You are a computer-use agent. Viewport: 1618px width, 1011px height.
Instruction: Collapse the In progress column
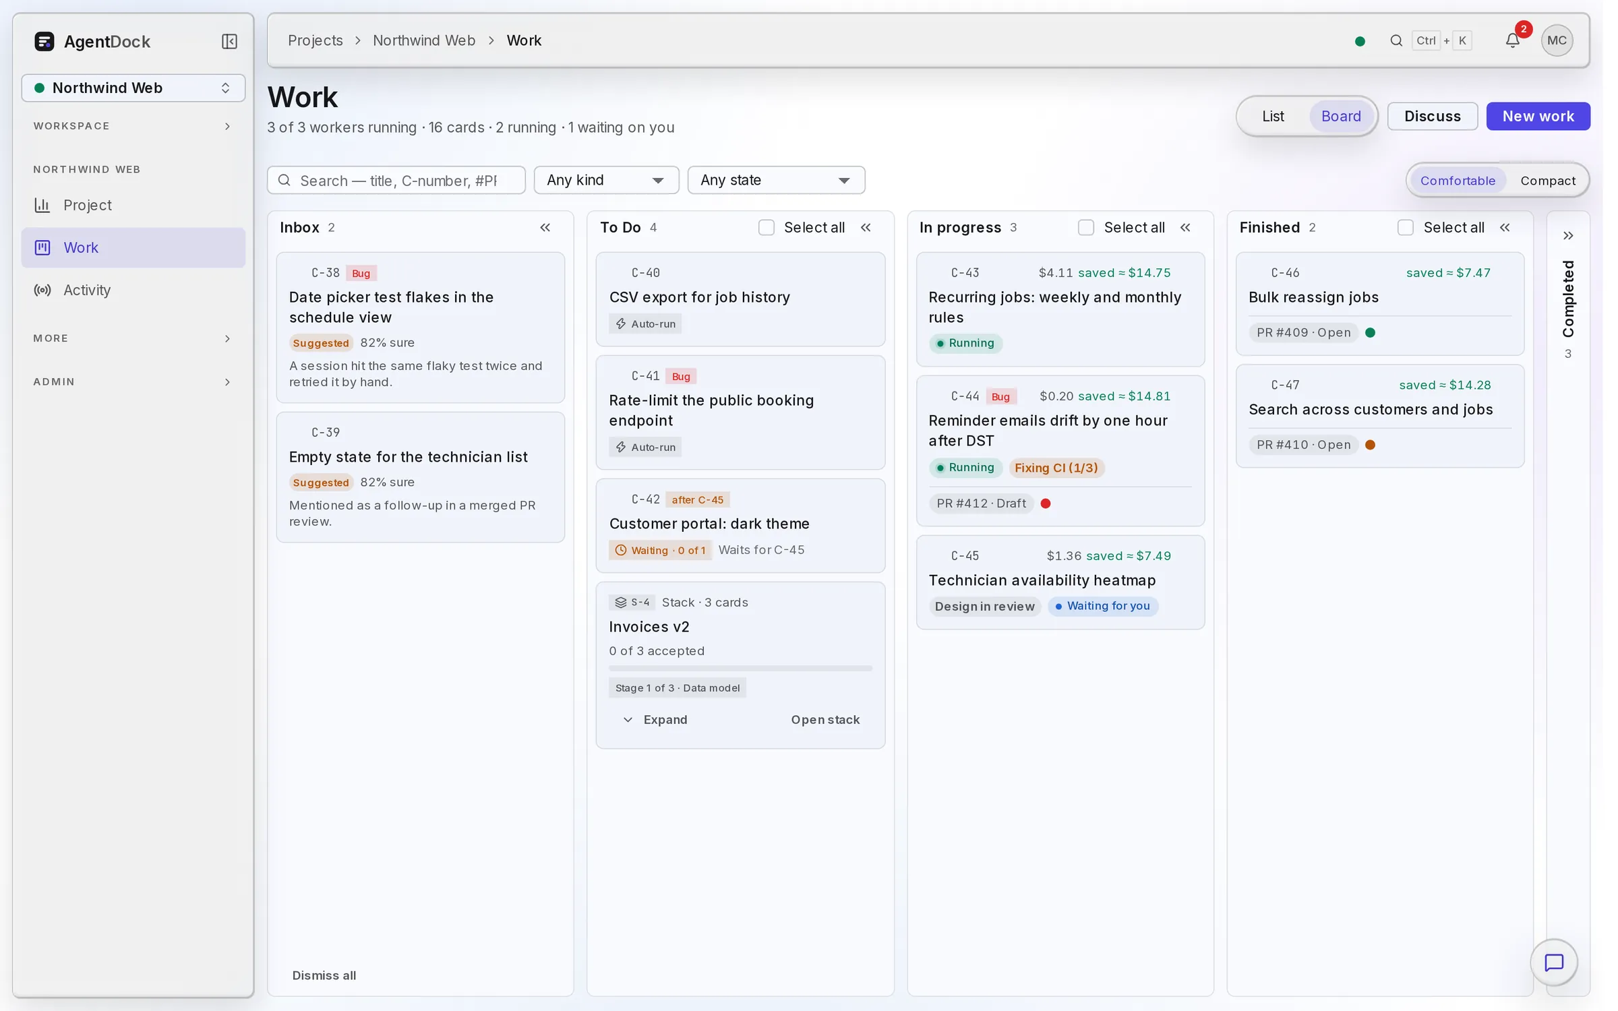[x=1185, y=228]
